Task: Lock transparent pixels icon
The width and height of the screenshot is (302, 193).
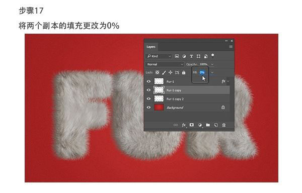Action: coord(158,72)
